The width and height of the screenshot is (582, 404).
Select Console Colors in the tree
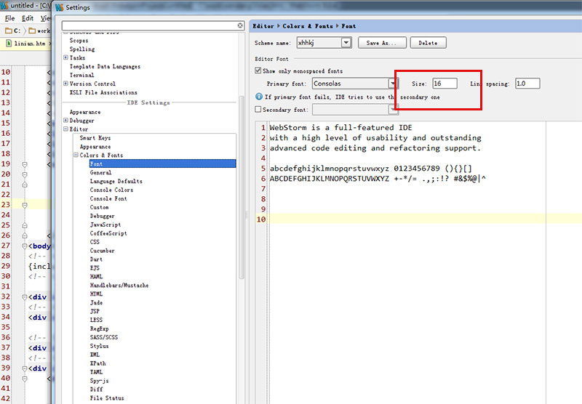tap(111, 190)
